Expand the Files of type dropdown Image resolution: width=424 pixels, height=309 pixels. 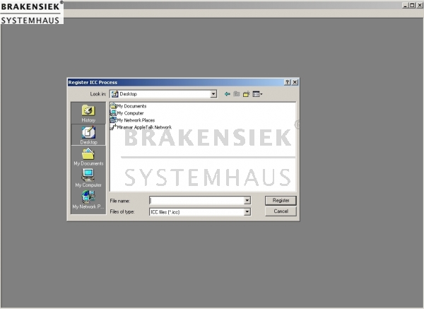click(x=247, y=212)
